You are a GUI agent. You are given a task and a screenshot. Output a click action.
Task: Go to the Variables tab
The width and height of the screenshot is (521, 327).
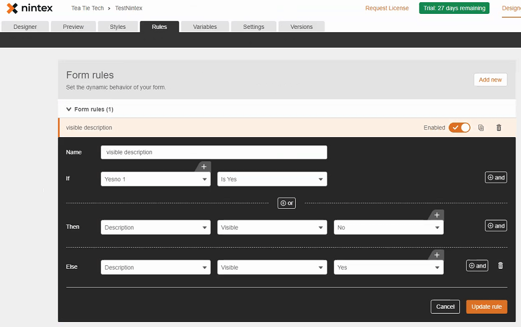[205, 27]
